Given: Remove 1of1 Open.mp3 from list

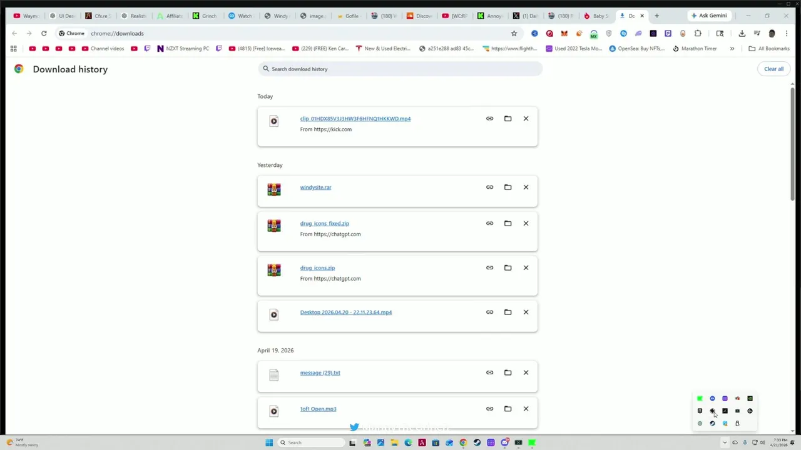Looking at the screenshot, I should tap(526, 409).
